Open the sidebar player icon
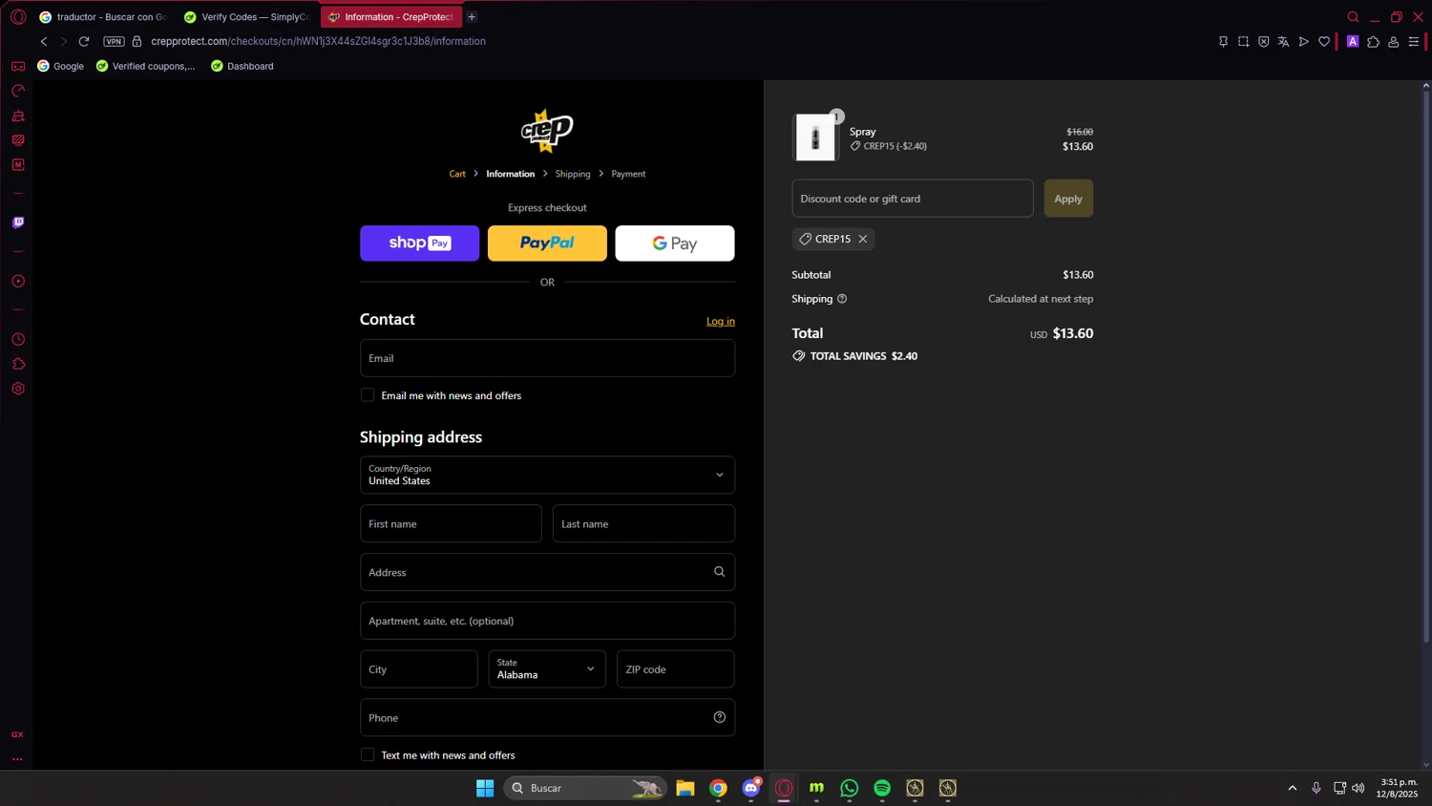The height and width of the screenshot is (806, 1432). pyautogui.click(x=17, y=282)
